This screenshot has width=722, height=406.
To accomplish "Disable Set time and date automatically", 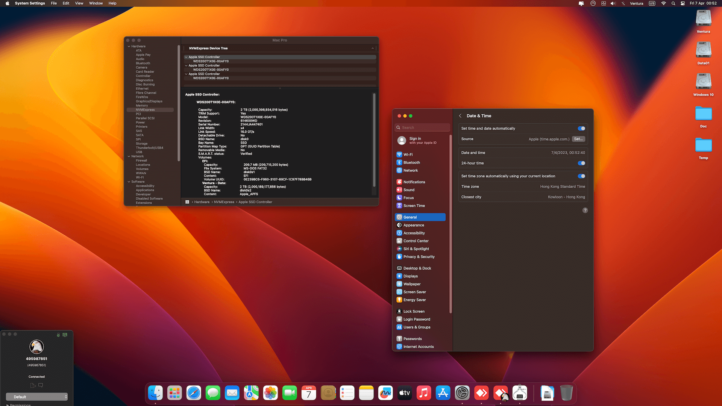I will pyautogui.click(x=581, y=128).
